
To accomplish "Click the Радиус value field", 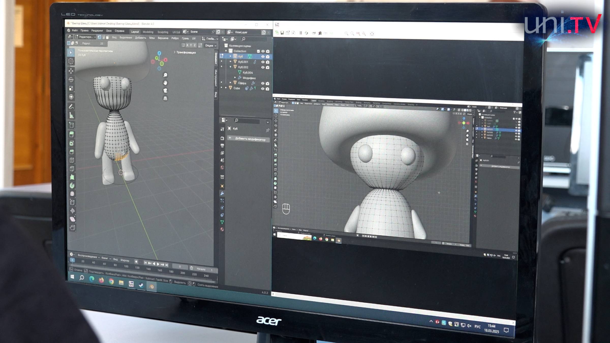I will click(93, 43).
